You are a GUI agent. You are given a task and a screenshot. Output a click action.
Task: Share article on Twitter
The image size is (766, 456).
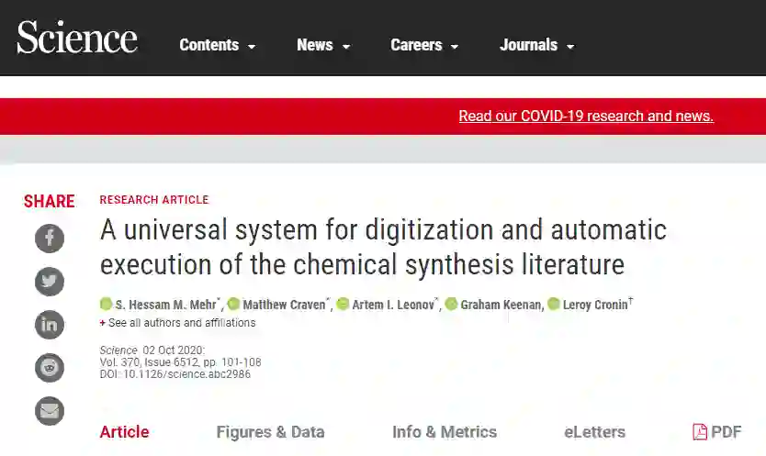50,282
